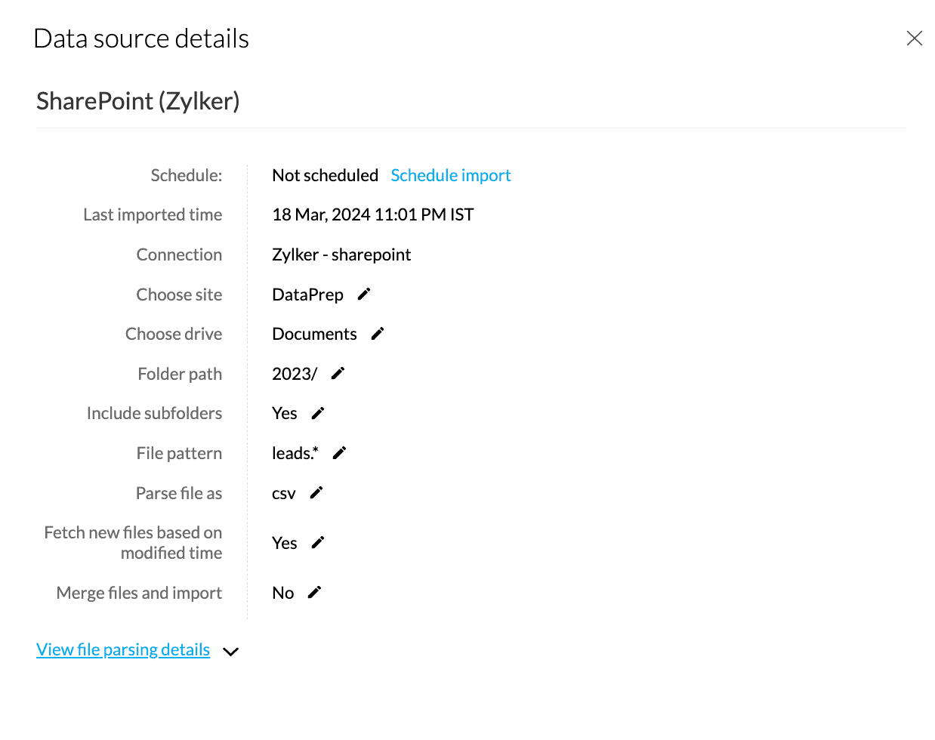The width and height of the screenshot is (935, 740).
Task: Open the Schedule import link
Action: [450, 175]
